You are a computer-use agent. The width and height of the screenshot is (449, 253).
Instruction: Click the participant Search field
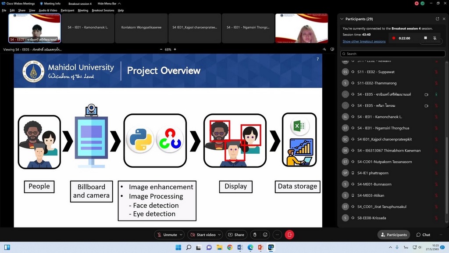point(390,54)
